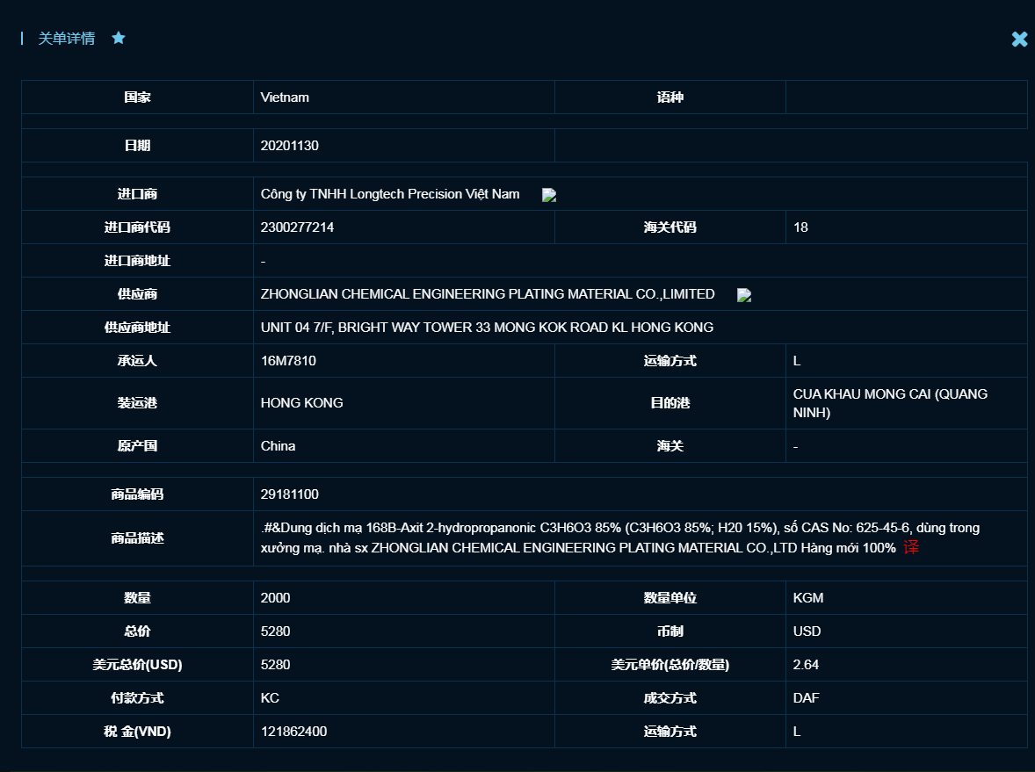Select importer name Công ty TNHH Longtech Precision

coord(389,194)
